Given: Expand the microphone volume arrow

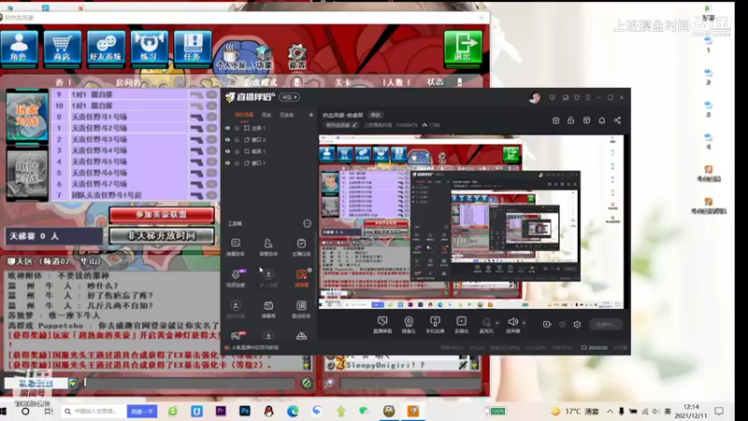Looking at the screenshot, I should coord(497,323).
